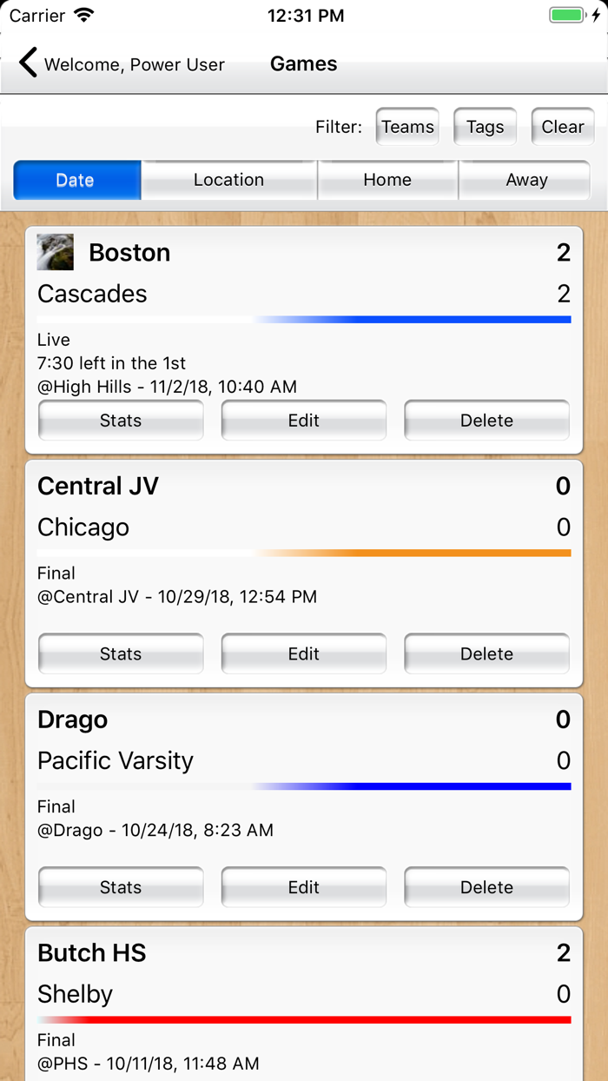
Task: Click the back chevron arrow icon
Action: tap(28, 62)
